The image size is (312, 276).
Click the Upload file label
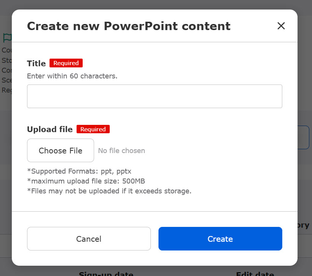[x=50, y=129]
